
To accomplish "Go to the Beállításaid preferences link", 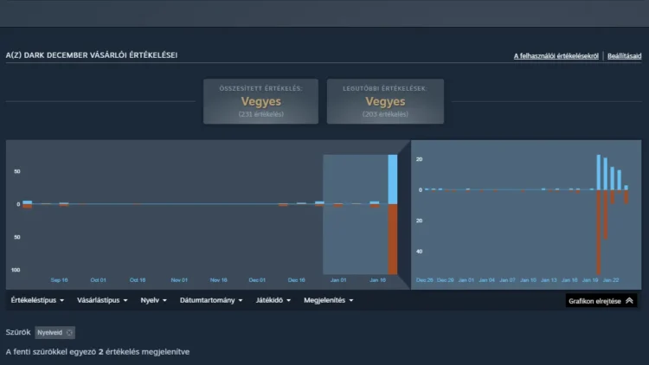I will (624, 56).
